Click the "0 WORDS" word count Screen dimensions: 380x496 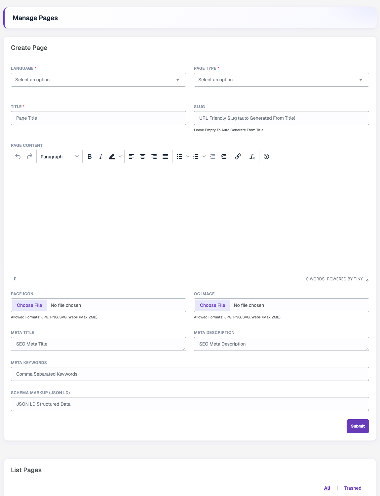pos(315,279)
